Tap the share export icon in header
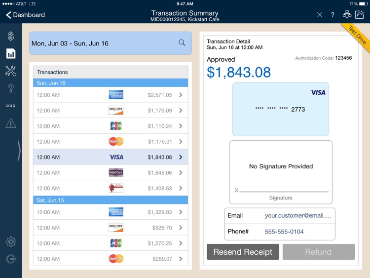This screenshot has height=278, width=370. [360, 14]
